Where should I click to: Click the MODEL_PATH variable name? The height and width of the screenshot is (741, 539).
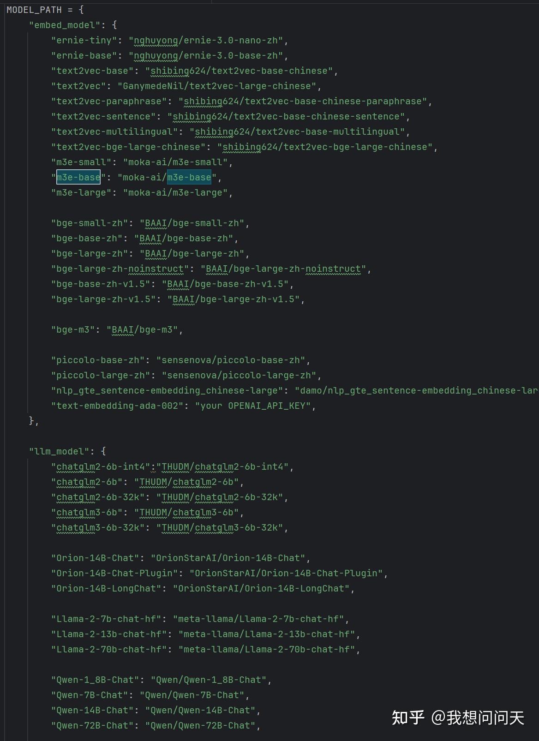(34, 10)
